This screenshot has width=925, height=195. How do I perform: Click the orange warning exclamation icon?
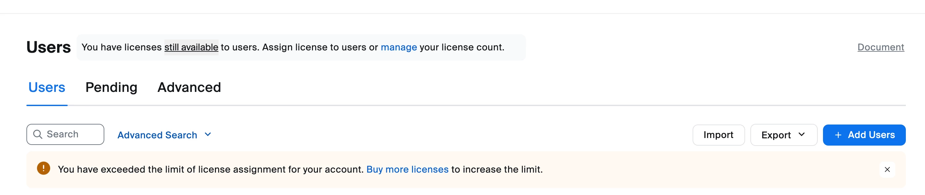(44, 168)
